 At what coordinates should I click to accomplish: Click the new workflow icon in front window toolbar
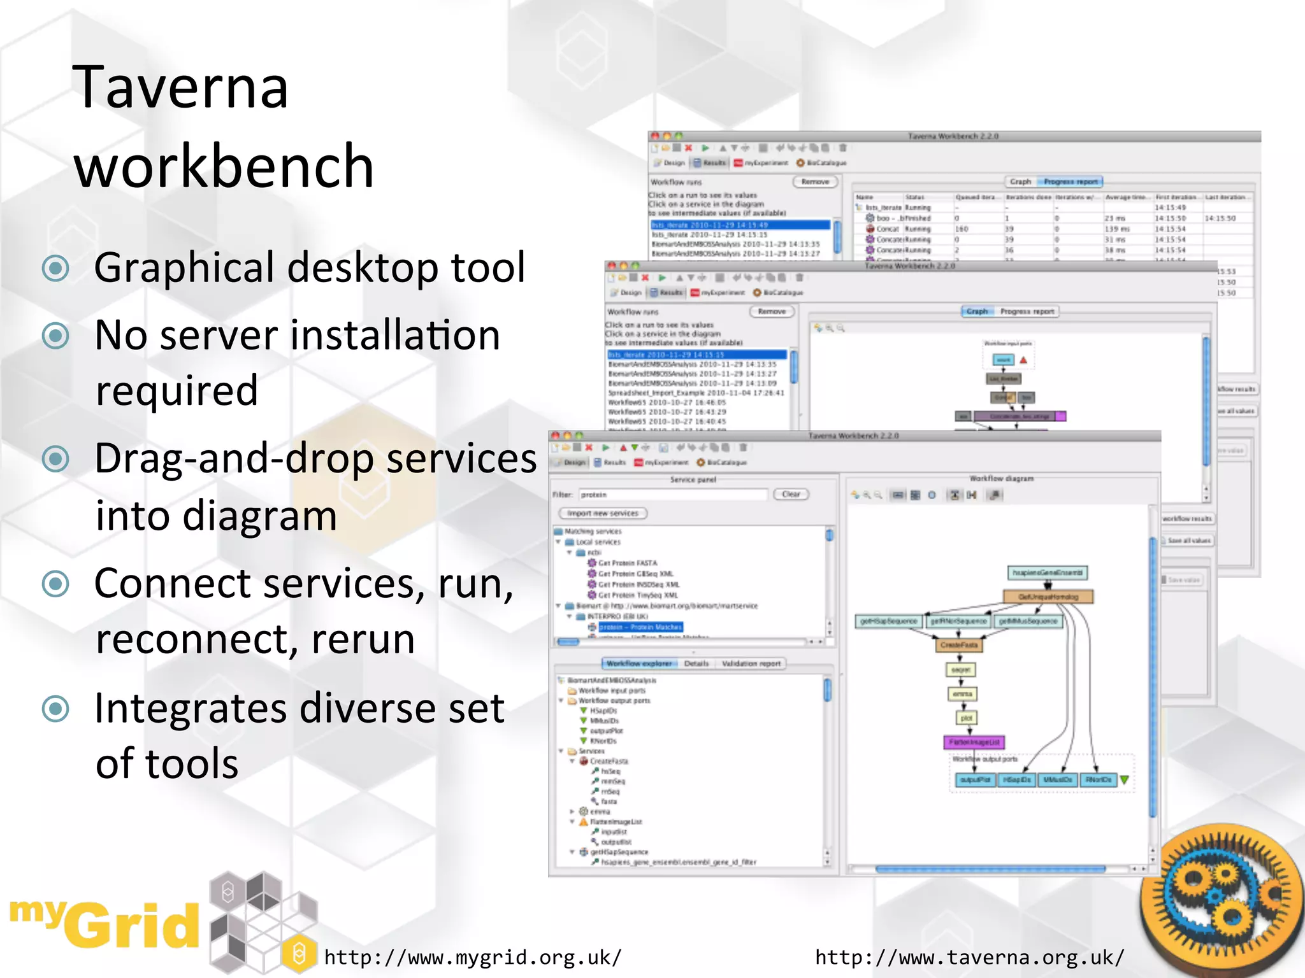click(555, 448)
